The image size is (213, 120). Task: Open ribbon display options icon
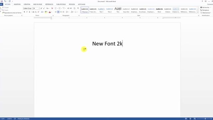(206, 1)
